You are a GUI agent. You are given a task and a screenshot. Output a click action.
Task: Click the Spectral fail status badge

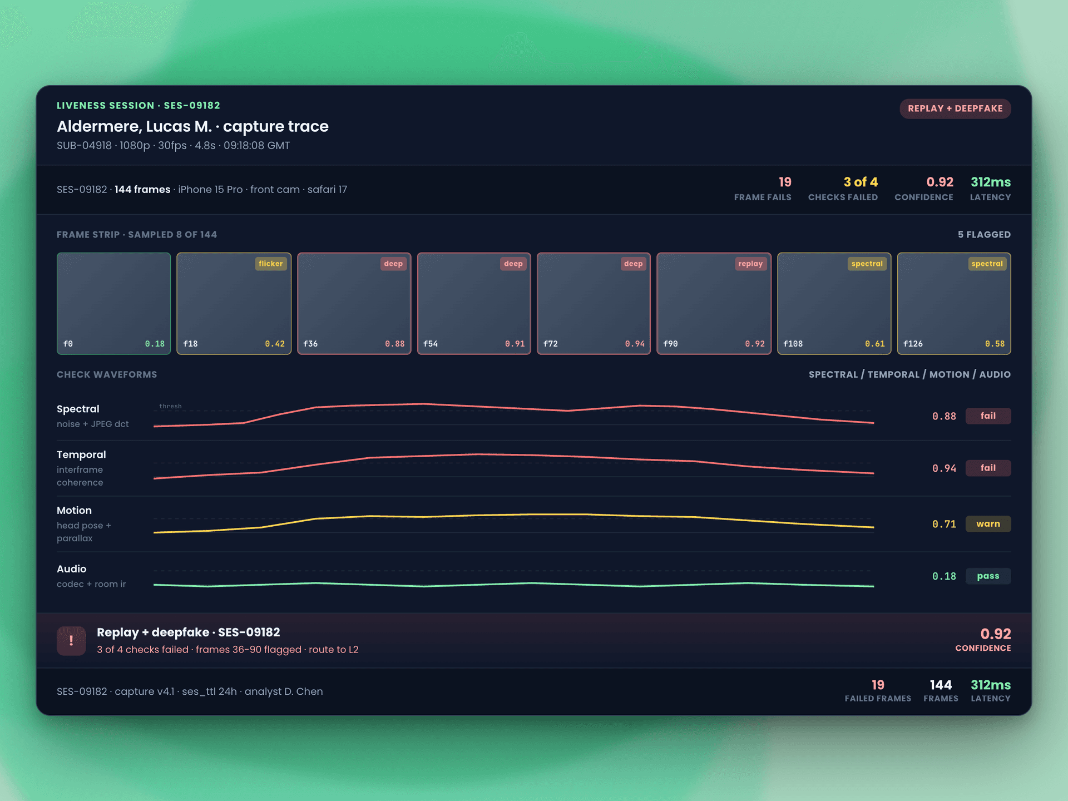(x=988, y=416)
